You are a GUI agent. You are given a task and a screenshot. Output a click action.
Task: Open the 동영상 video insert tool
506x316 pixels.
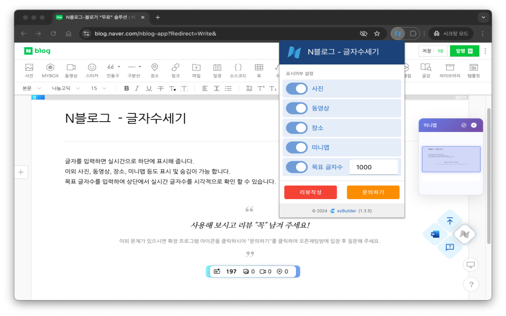(71, 70)
